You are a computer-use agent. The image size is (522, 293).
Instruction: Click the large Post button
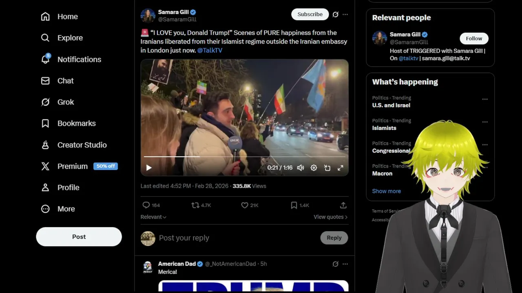point(79,237)
